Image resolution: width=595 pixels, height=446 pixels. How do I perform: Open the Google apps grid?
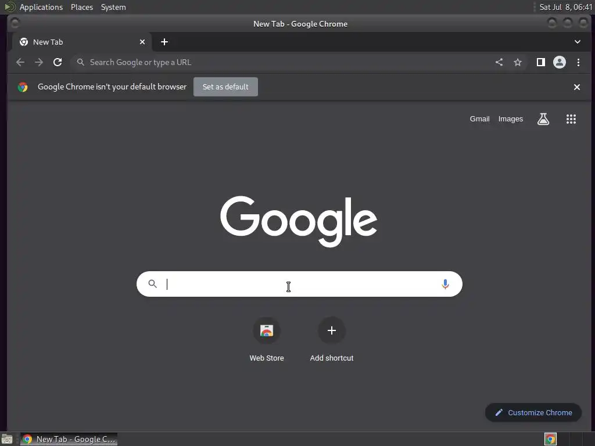[571, 119]
